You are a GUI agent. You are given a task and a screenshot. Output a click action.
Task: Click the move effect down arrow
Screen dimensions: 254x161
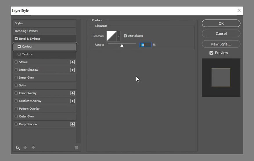(x=33, y=147)
